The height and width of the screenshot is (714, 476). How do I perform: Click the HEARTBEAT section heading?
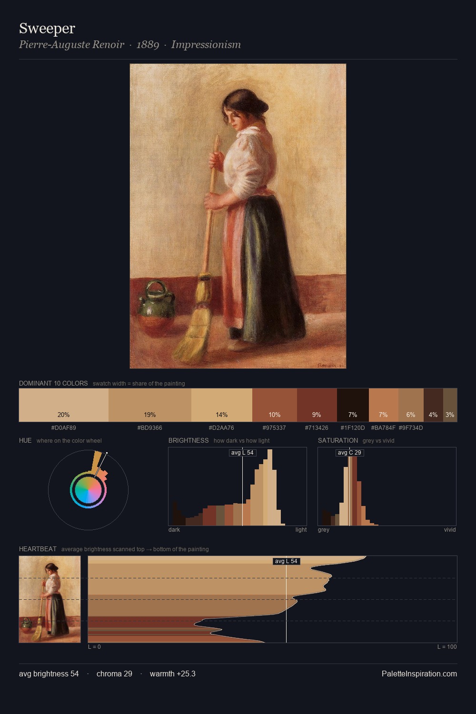pos(38,549)
